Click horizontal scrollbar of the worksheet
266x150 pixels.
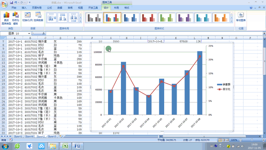(204, 136)
